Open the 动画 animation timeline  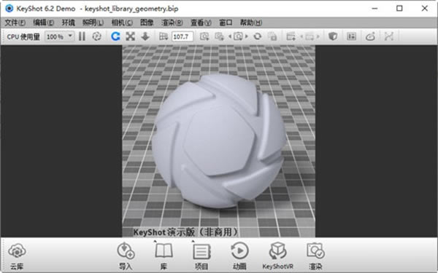click(239, 256)
